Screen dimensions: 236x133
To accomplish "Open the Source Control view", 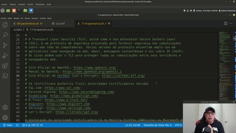I will [x=5, y=45].
